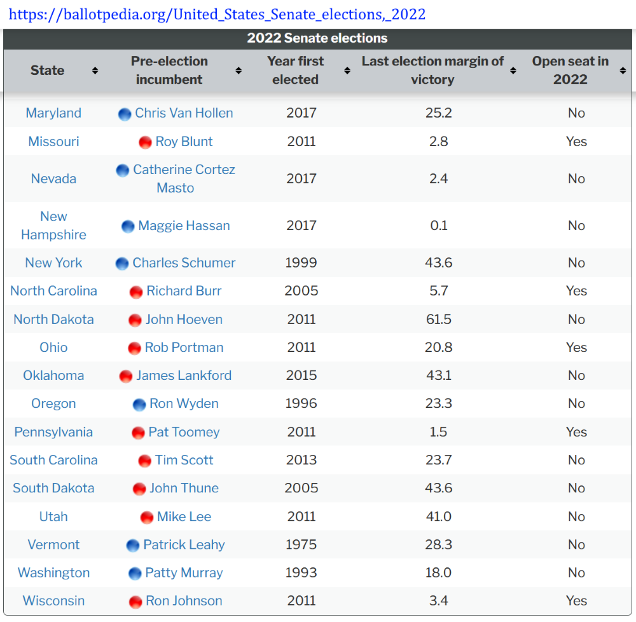The image size is (636, 622).
Task: Click the blue dot beside Ron Wyden
Action: [139, 405]
